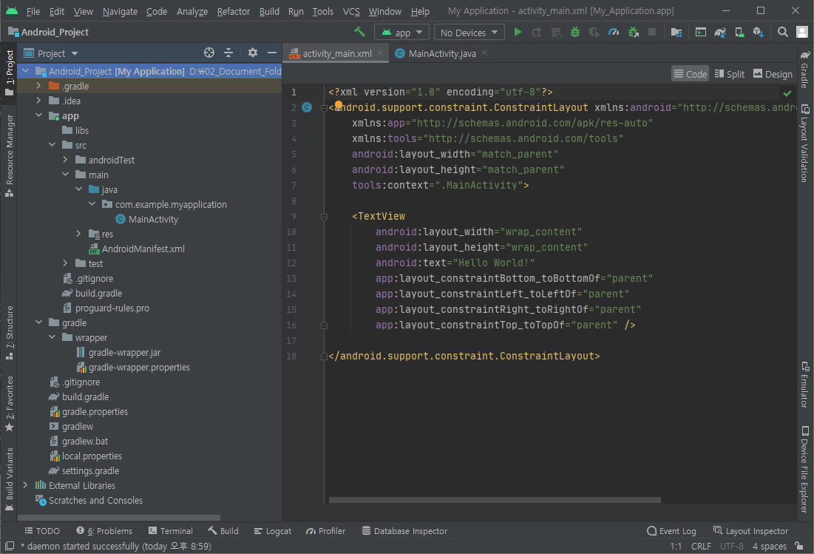The width and height of the screenshot is (814, 554).
Task: Open the Event Log
Action: click(x=671, y=530)
